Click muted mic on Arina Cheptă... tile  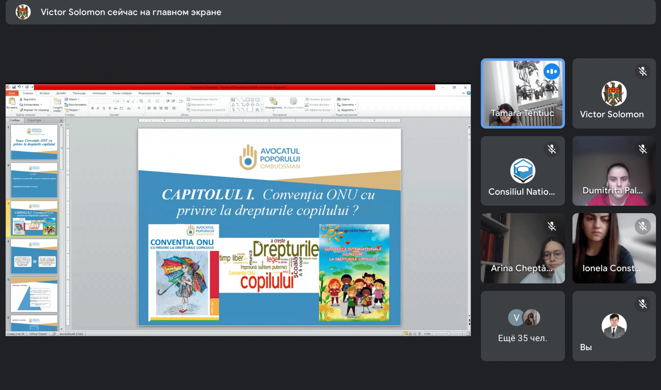tap(552, 226)
